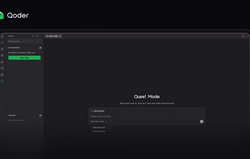250x159 pixels.
Task: Click the plus icon in Quest header
Action: (33, 36)
